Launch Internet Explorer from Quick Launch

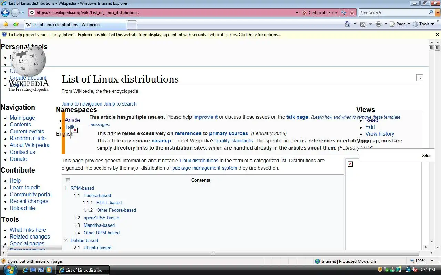point(25,270)
